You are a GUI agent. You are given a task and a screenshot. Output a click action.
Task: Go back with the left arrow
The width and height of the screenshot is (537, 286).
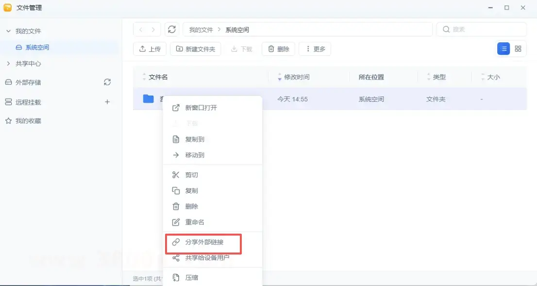141,30
